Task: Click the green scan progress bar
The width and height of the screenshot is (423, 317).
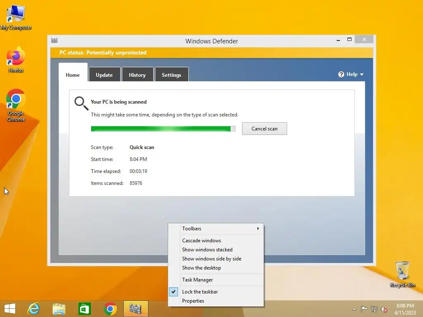Action: (x=163, y=129)
